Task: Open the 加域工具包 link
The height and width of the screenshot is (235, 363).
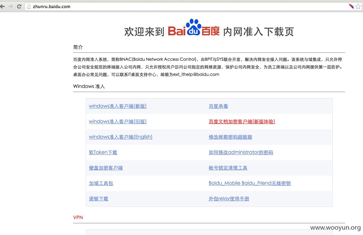Action: (101, 183)
